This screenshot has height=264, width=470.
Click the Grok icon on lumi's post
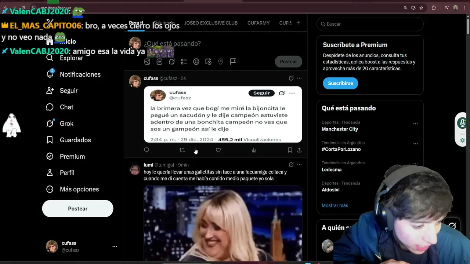[291, 165]
